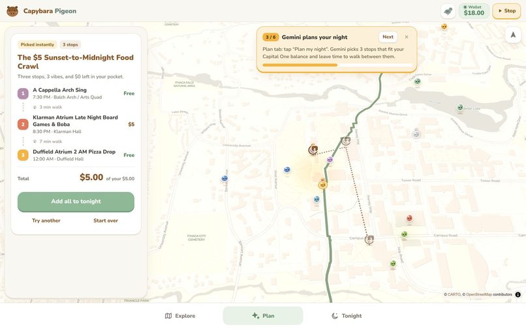Click the Stop button

click(x=506, y=11)
